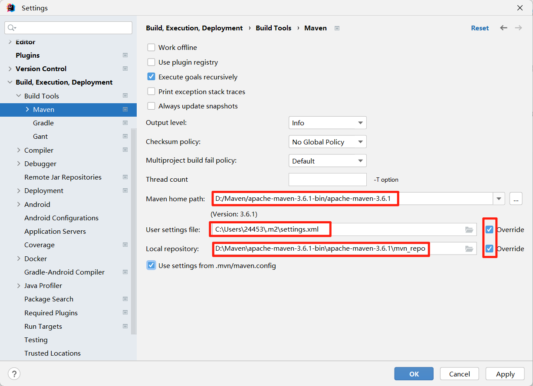533x386 pixels.
Task: Expand the Docker tree node
Action: 19,258
